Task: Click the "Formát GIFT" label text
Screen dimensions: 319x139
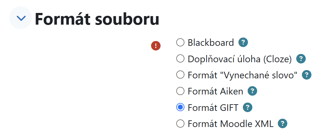Action: coord(213,108)
